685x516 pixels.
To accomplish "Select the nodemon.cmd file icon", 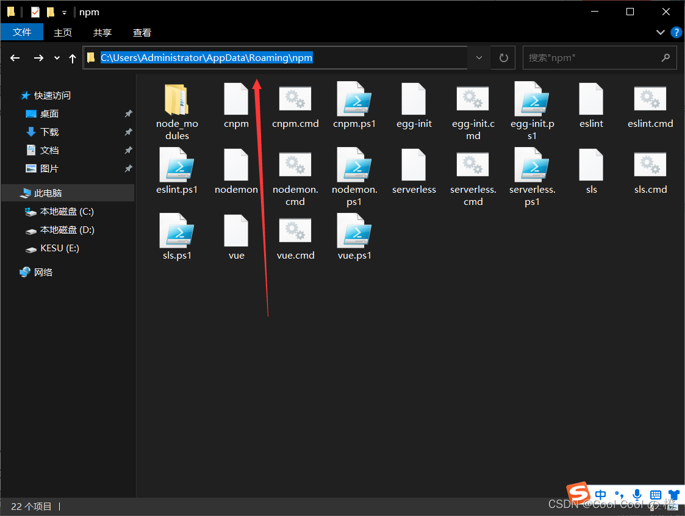I will pos(295,164).
